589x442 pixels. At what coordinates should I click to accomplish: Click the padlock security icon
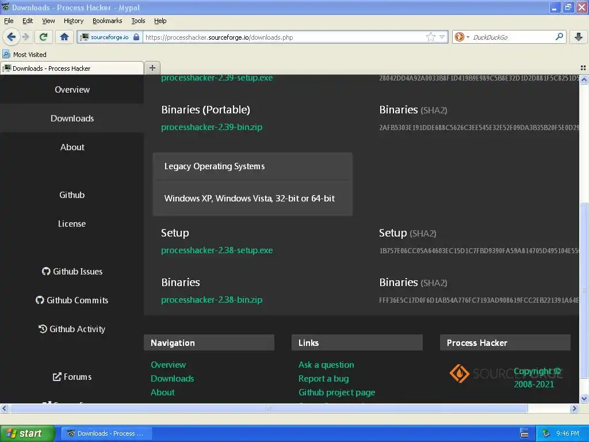click(136, 37)
